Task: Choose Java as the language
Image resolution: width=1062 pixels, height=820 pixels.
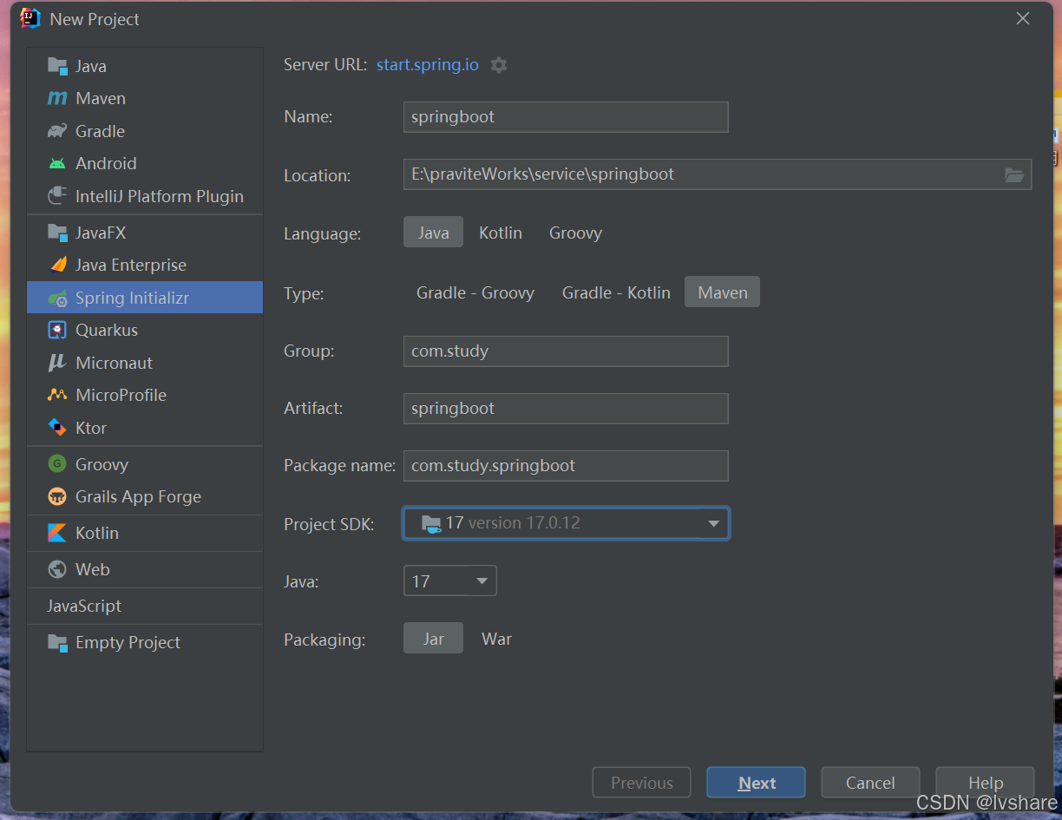Action: point(433,233)
